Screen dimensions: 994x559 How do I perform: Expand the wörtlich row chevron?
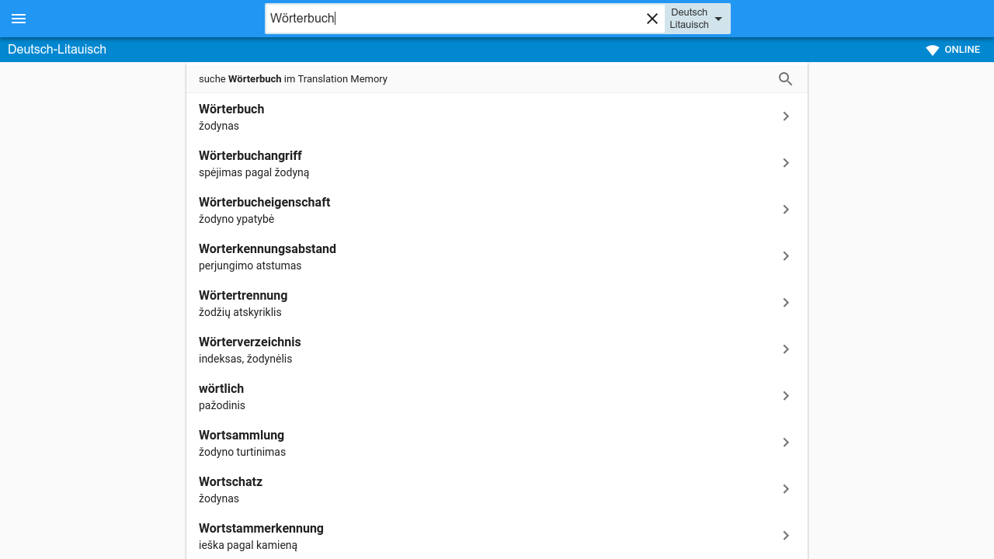[x=786, y=396]
